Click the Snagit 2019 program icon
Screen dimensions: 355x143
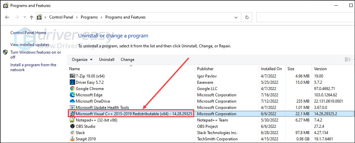72,139
